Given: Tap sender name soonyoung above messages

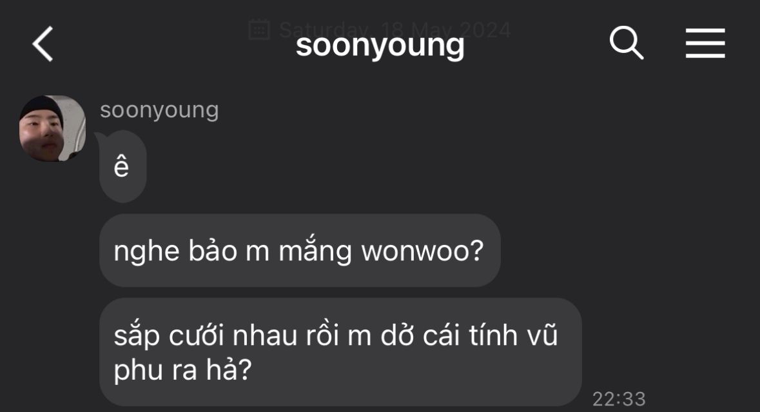Looking at the screenshot, I should point(159,111).
